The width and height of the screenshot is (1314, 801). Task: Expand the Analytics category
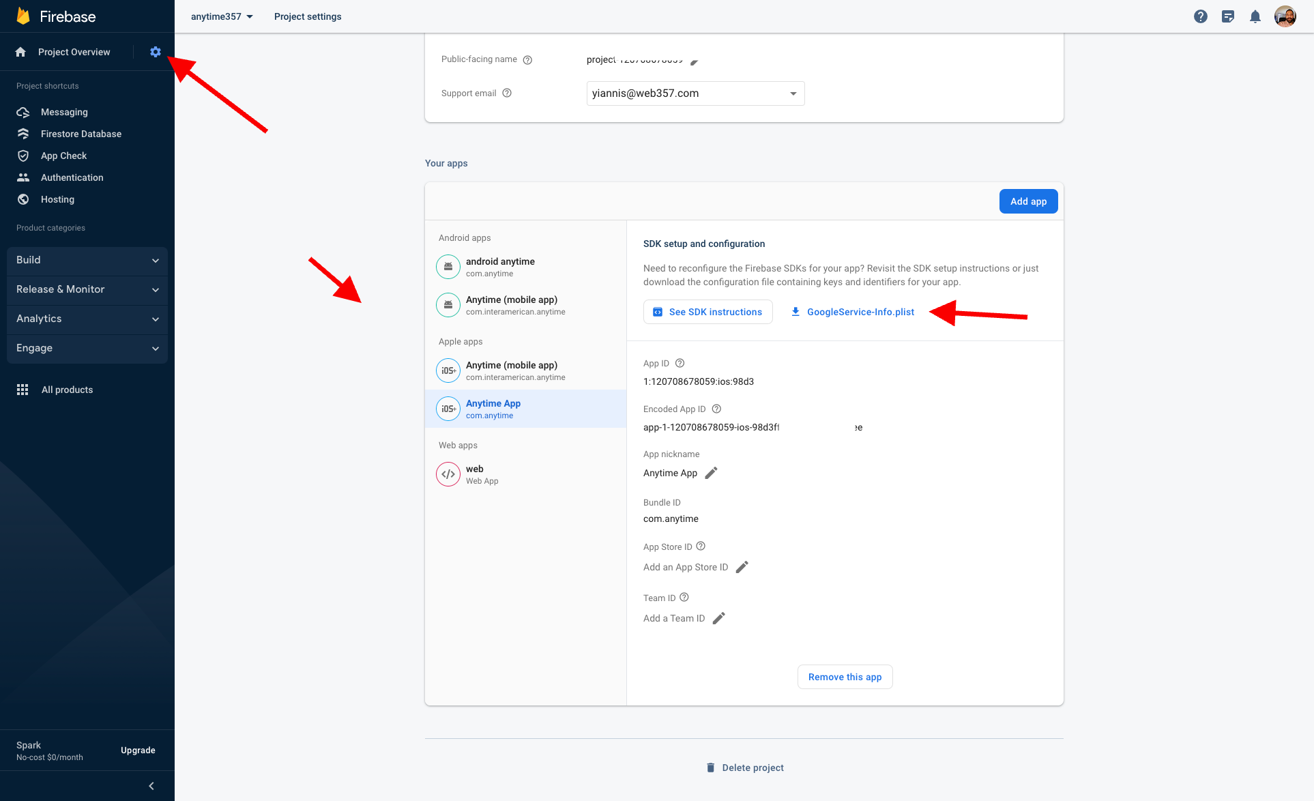87,319
